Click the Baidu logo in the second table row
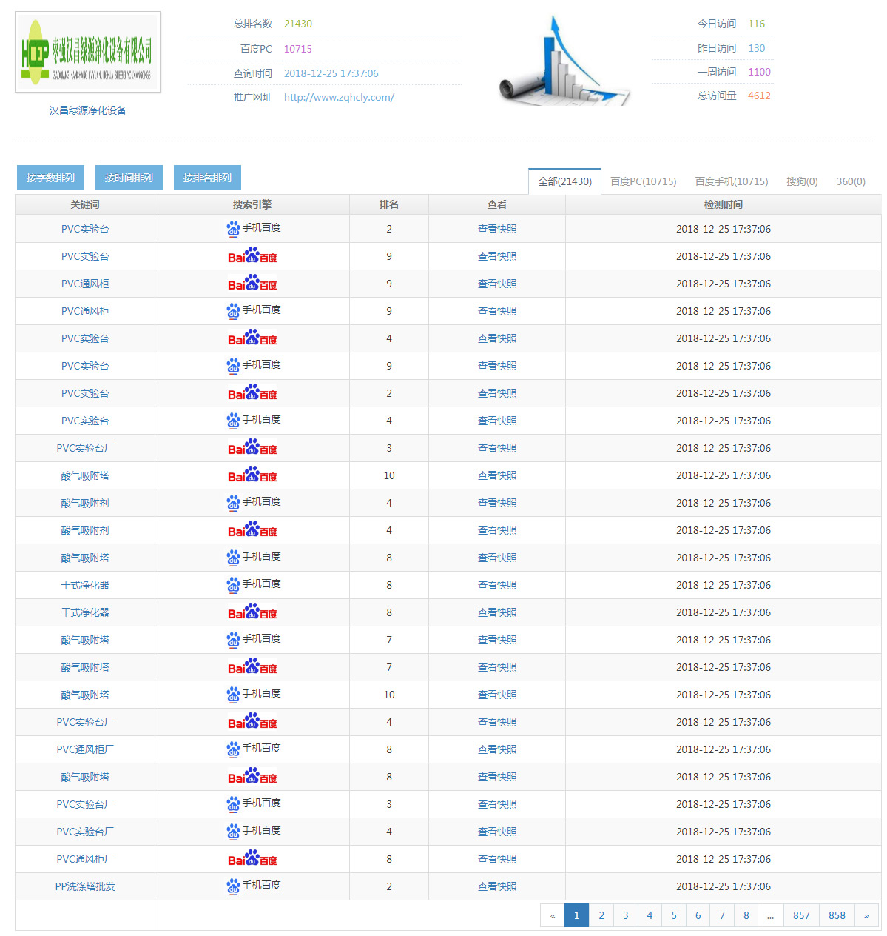The height and width of the screenshot is (936, 887). click(252, 256)
